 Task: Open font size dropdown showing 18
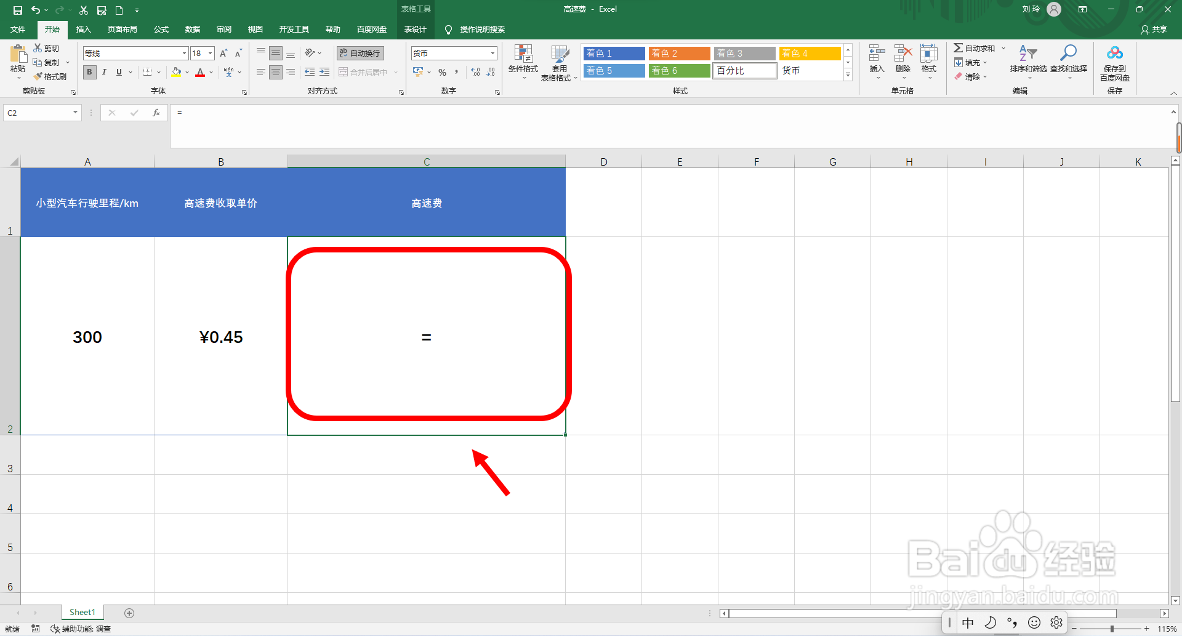[x=210, y=54]
